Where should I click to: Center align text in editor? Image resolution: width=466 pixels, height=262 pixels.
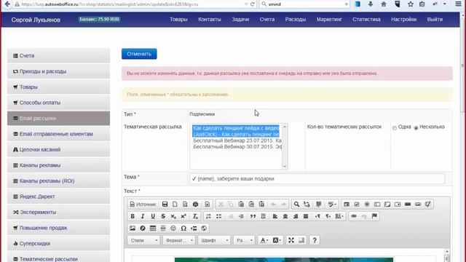click(285, 216)
